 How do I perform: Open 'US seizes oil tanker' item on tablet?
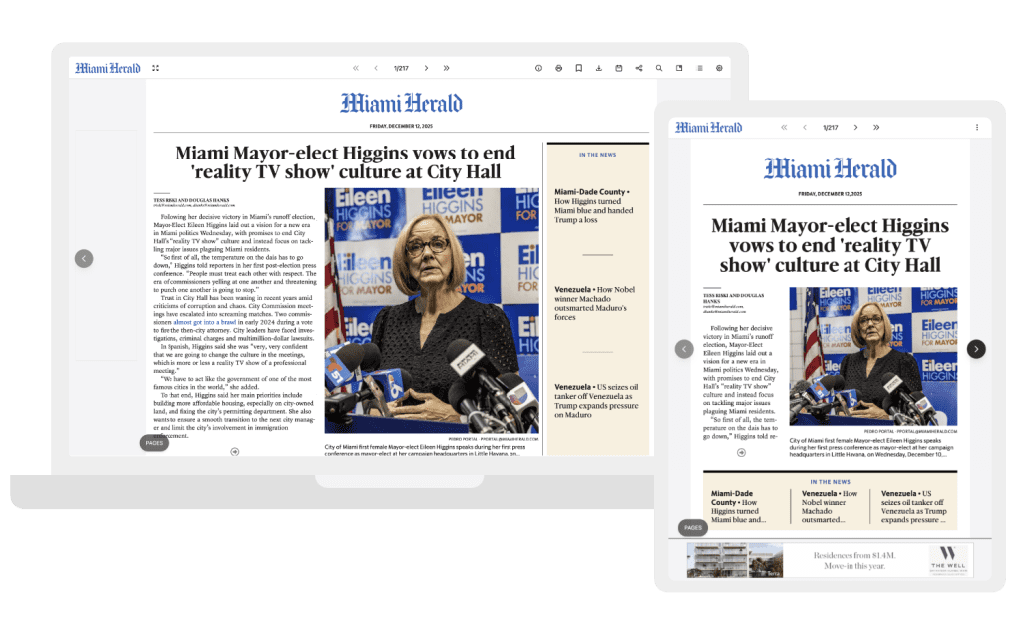coord(914,507)
